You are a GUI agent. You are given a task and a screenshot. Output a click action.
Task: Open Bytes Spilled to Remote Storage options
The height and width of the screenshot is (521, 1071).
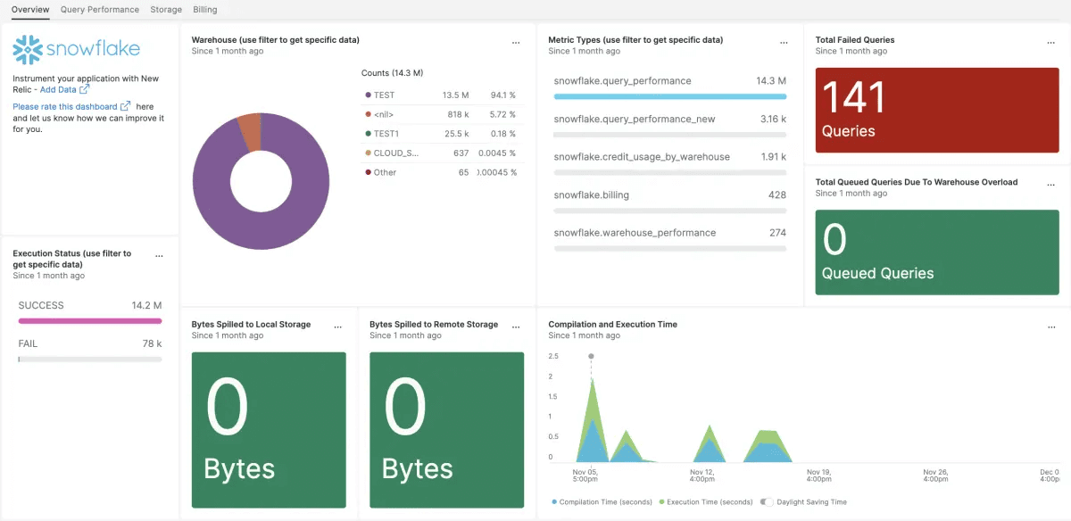pos(516,327)
